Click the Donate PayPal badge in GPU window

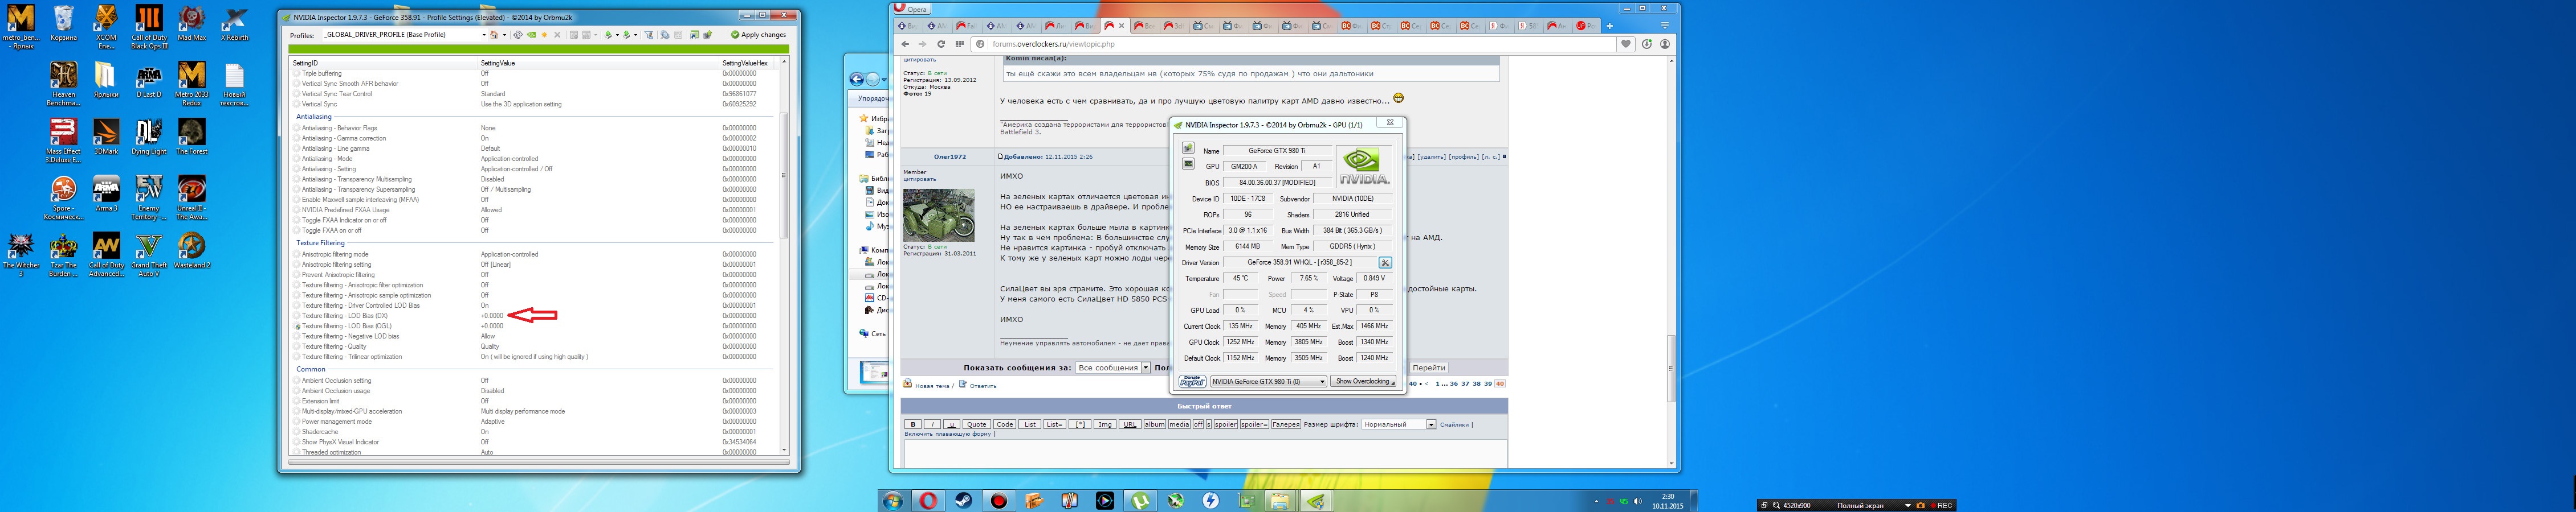tap(1192, 381)
